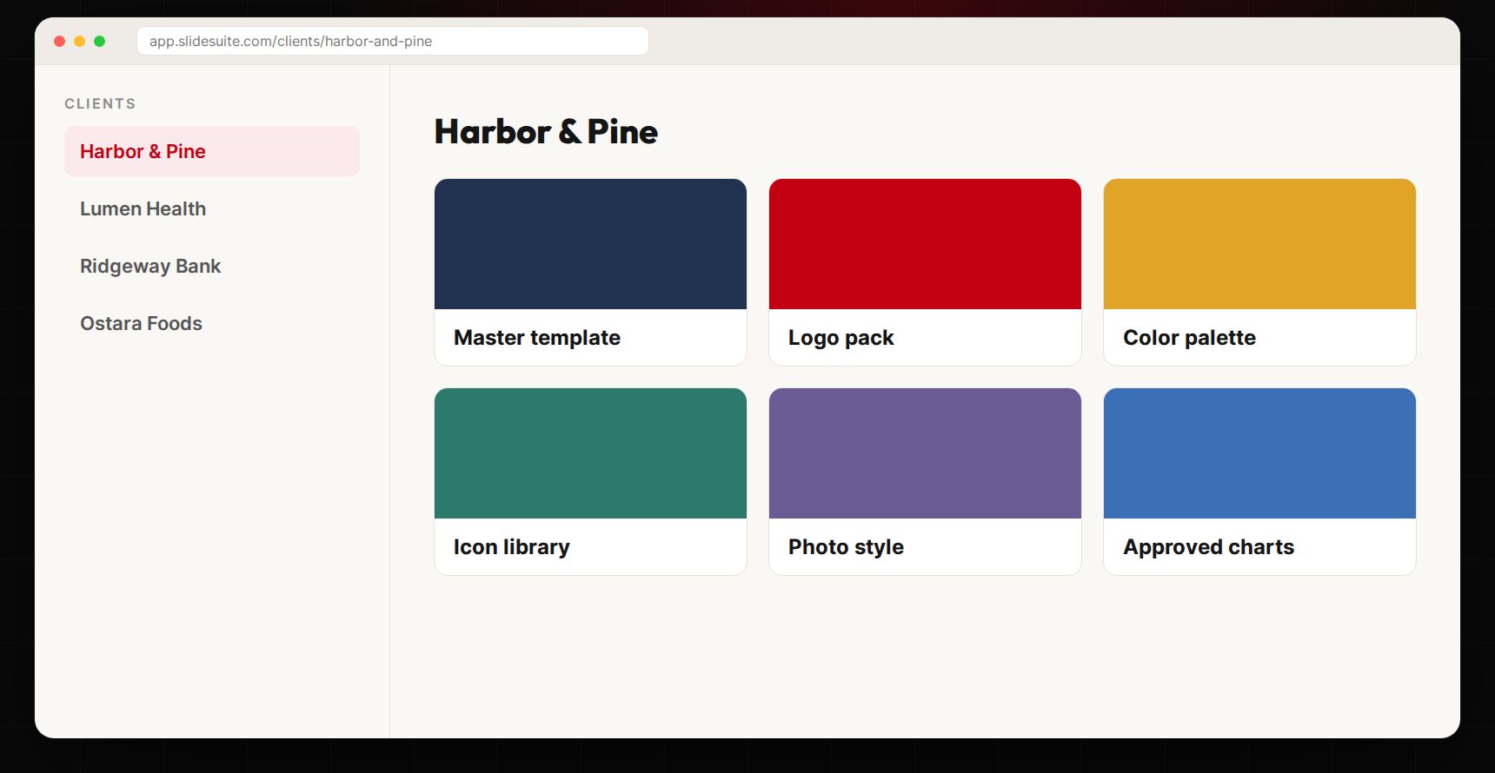The image size is (1495, 773).
Task: Maximize the window with the green button
Action: (x=100, y=41)
